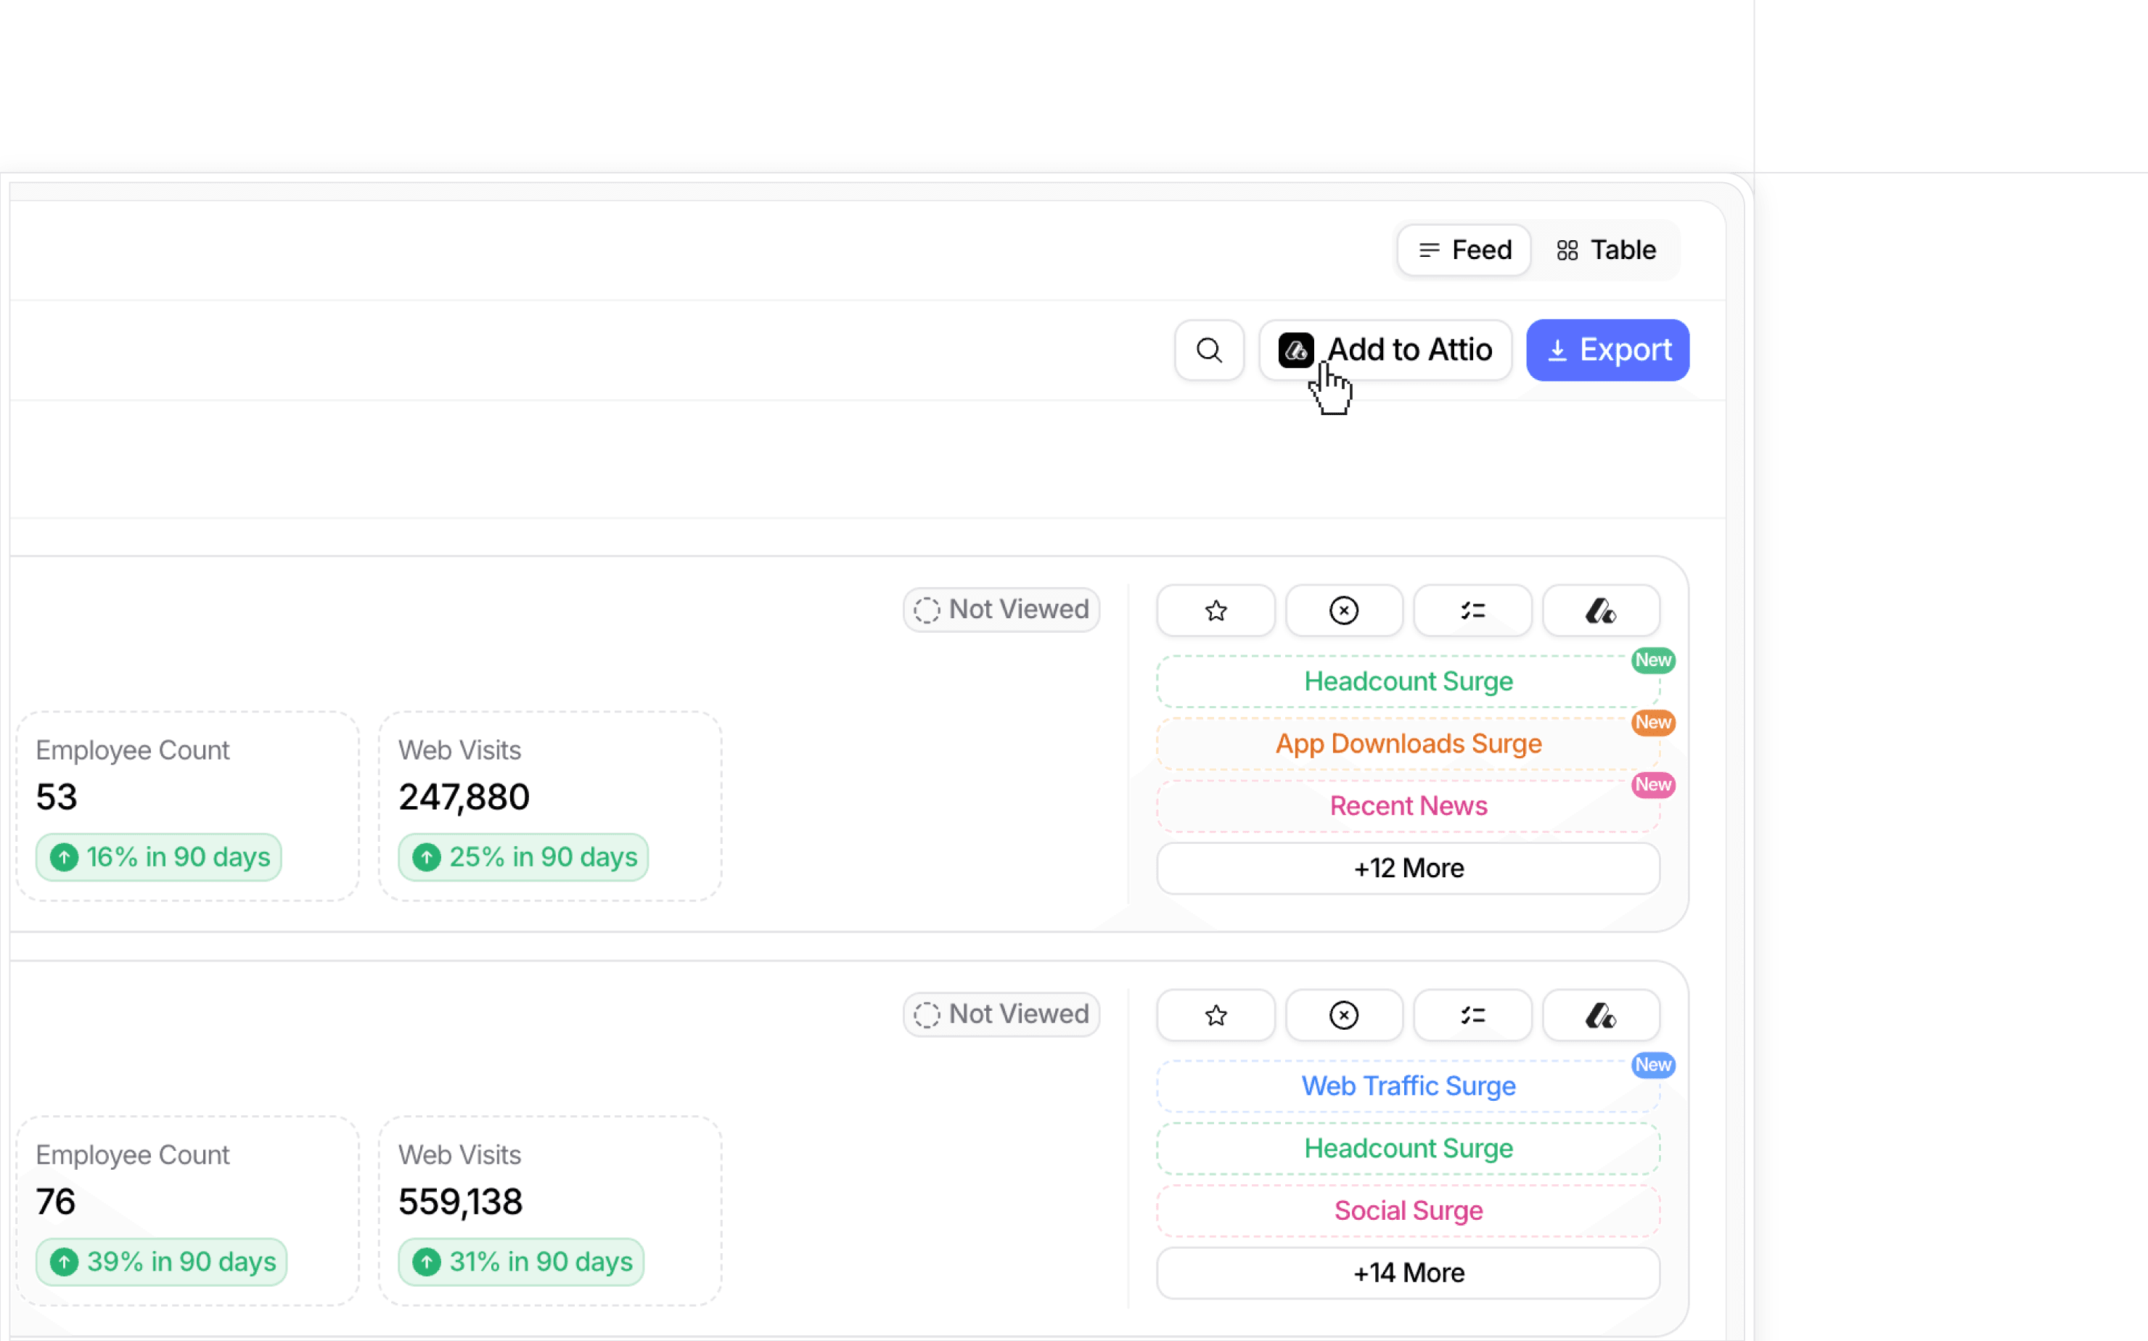The image size is (2148, 1341).
Task: Click the orange New badge on App Downloads Surge
Action: (1653, 722)
